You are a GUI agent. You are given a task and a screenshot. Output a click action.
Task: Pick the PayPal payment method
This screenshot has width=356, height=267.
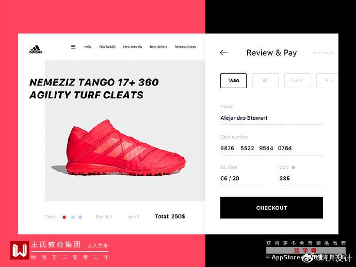[297, 80]
